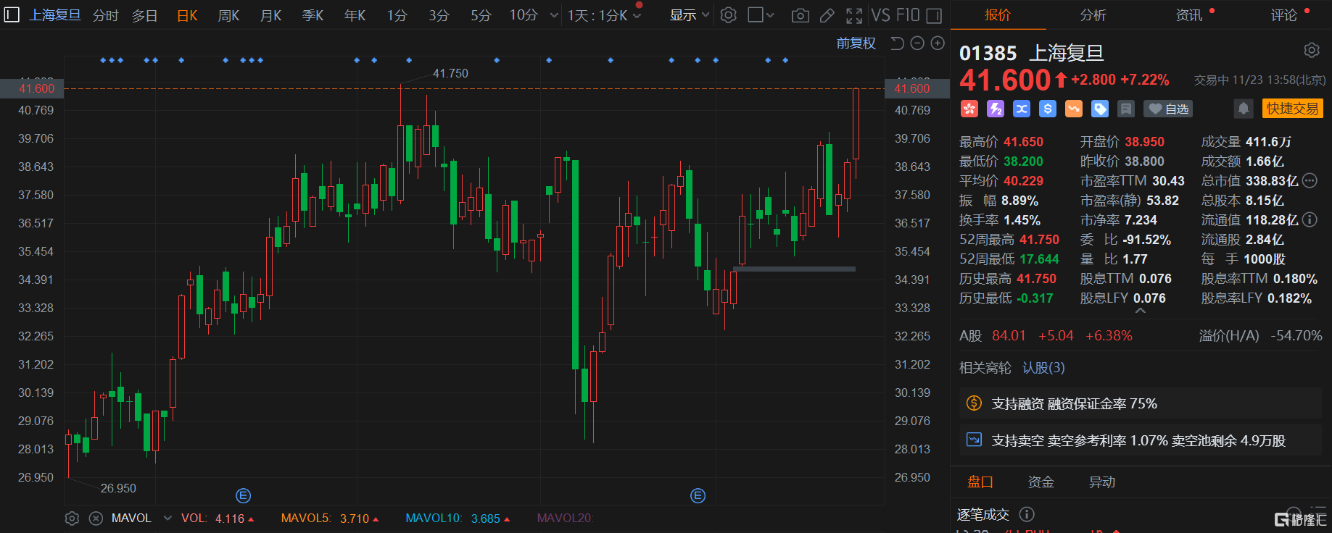Open the 评论 comments tab

[x=1283, y=15]
